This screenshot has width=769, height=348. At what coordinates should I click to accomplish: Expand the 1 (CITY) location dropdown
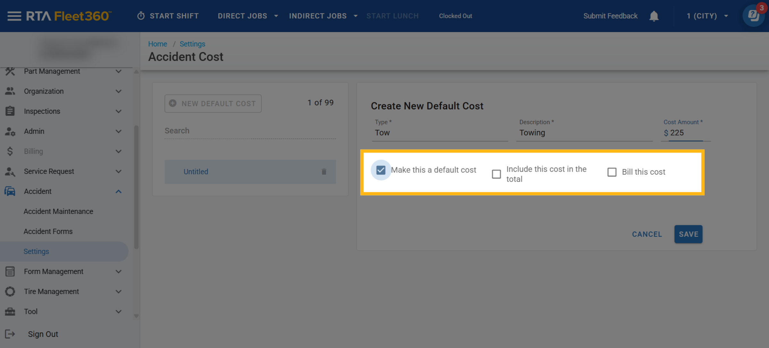(707, 16)
